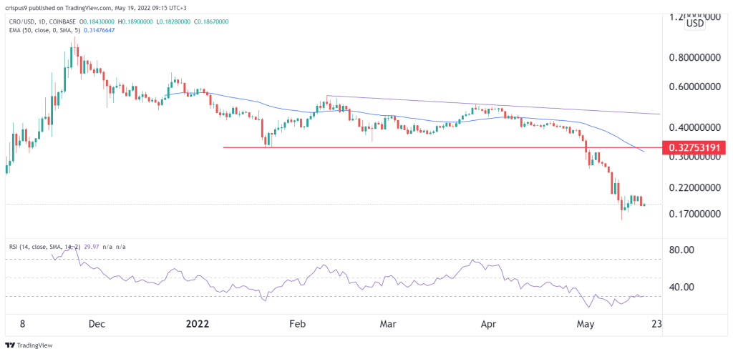The height and width of the screenshot is (354, 733).
Task: Open the RSI 14 indicator legend
Action: pyautogui.click(x=68, y=246)
